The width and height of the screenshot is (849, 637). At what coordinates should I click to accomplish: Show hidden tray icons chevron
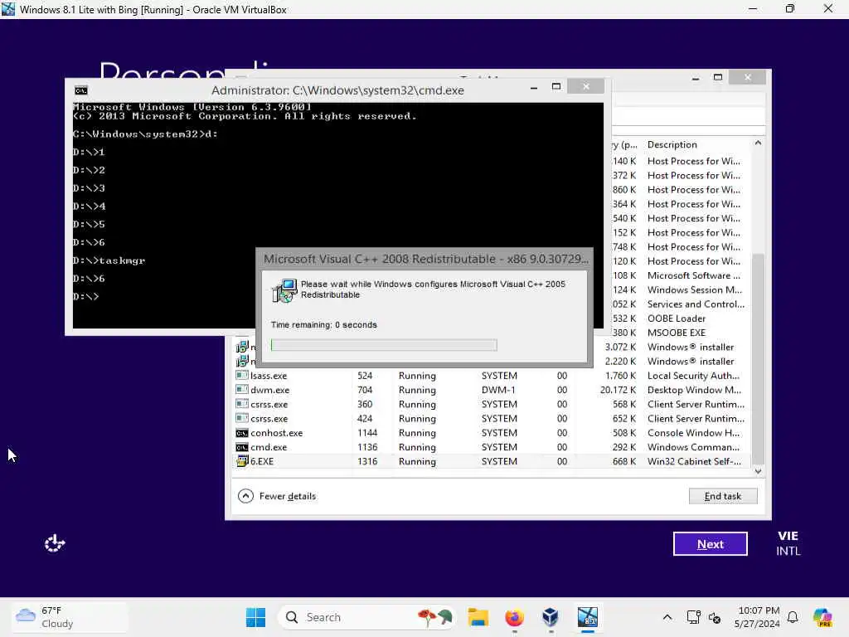click(667, 617)
